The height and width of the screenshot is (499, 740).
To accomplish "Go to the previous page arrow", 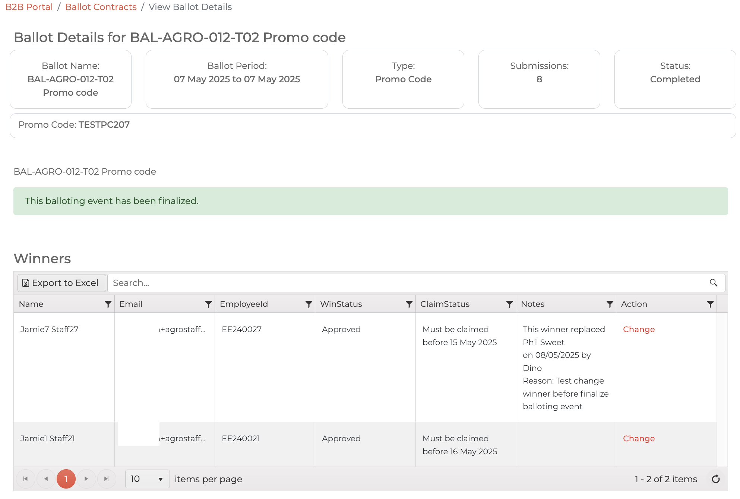I will 46,479.
